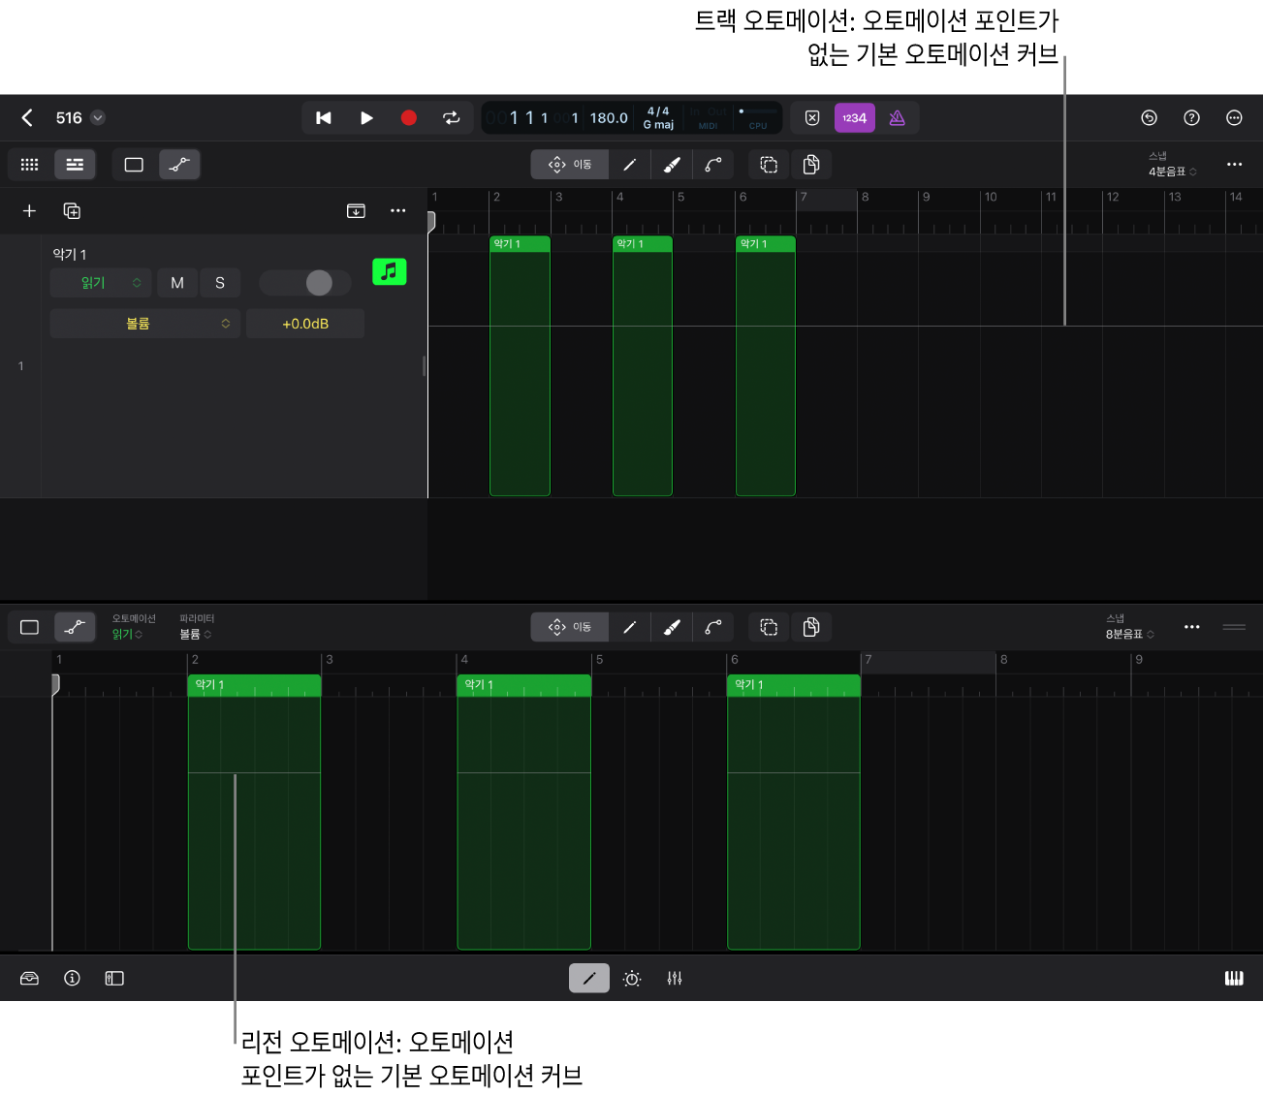Open the project 516 dropdown
This screenshot has width=1263, height=1096.
point(98,118)
